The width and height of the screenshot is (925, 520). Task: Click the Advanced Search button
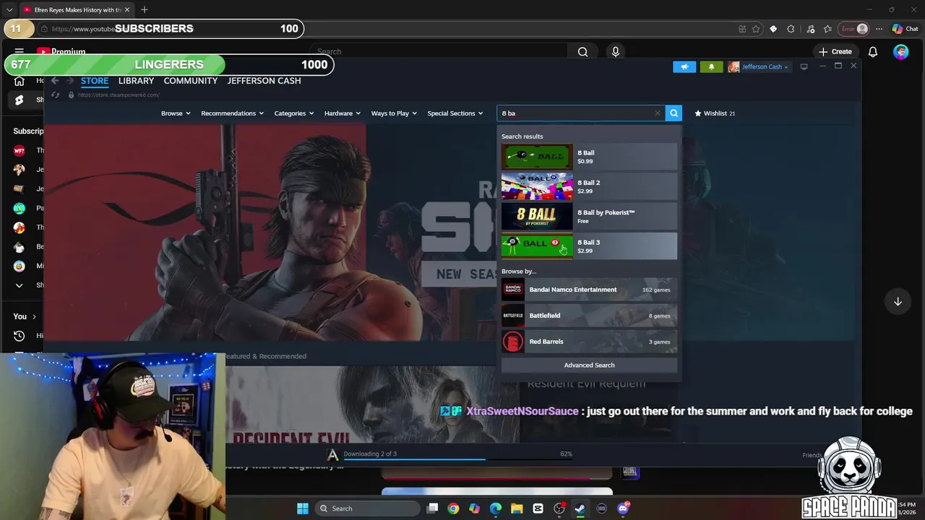point(589,365)
